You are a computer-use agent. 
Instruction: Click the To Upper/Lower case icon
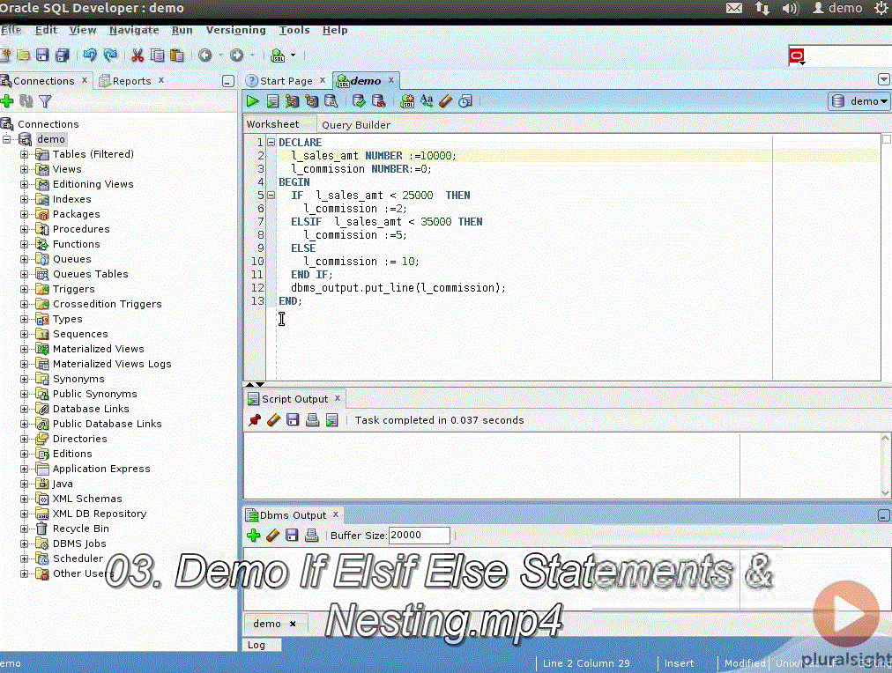pyautogui.click(x=426, y=101)
